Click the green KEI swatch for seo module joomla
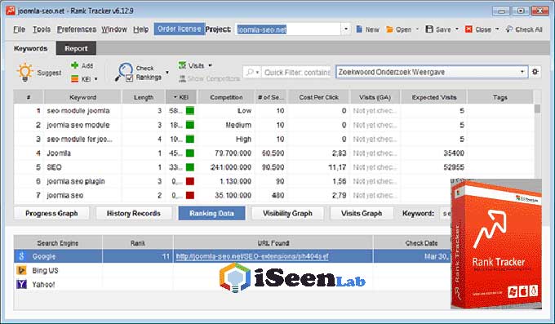 pos(190,111)
